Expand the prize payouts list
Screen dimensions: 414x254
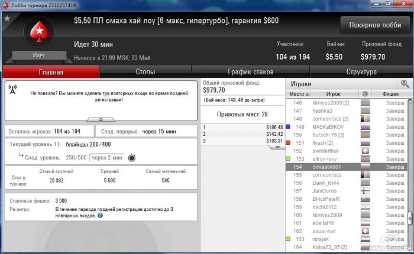277,147
